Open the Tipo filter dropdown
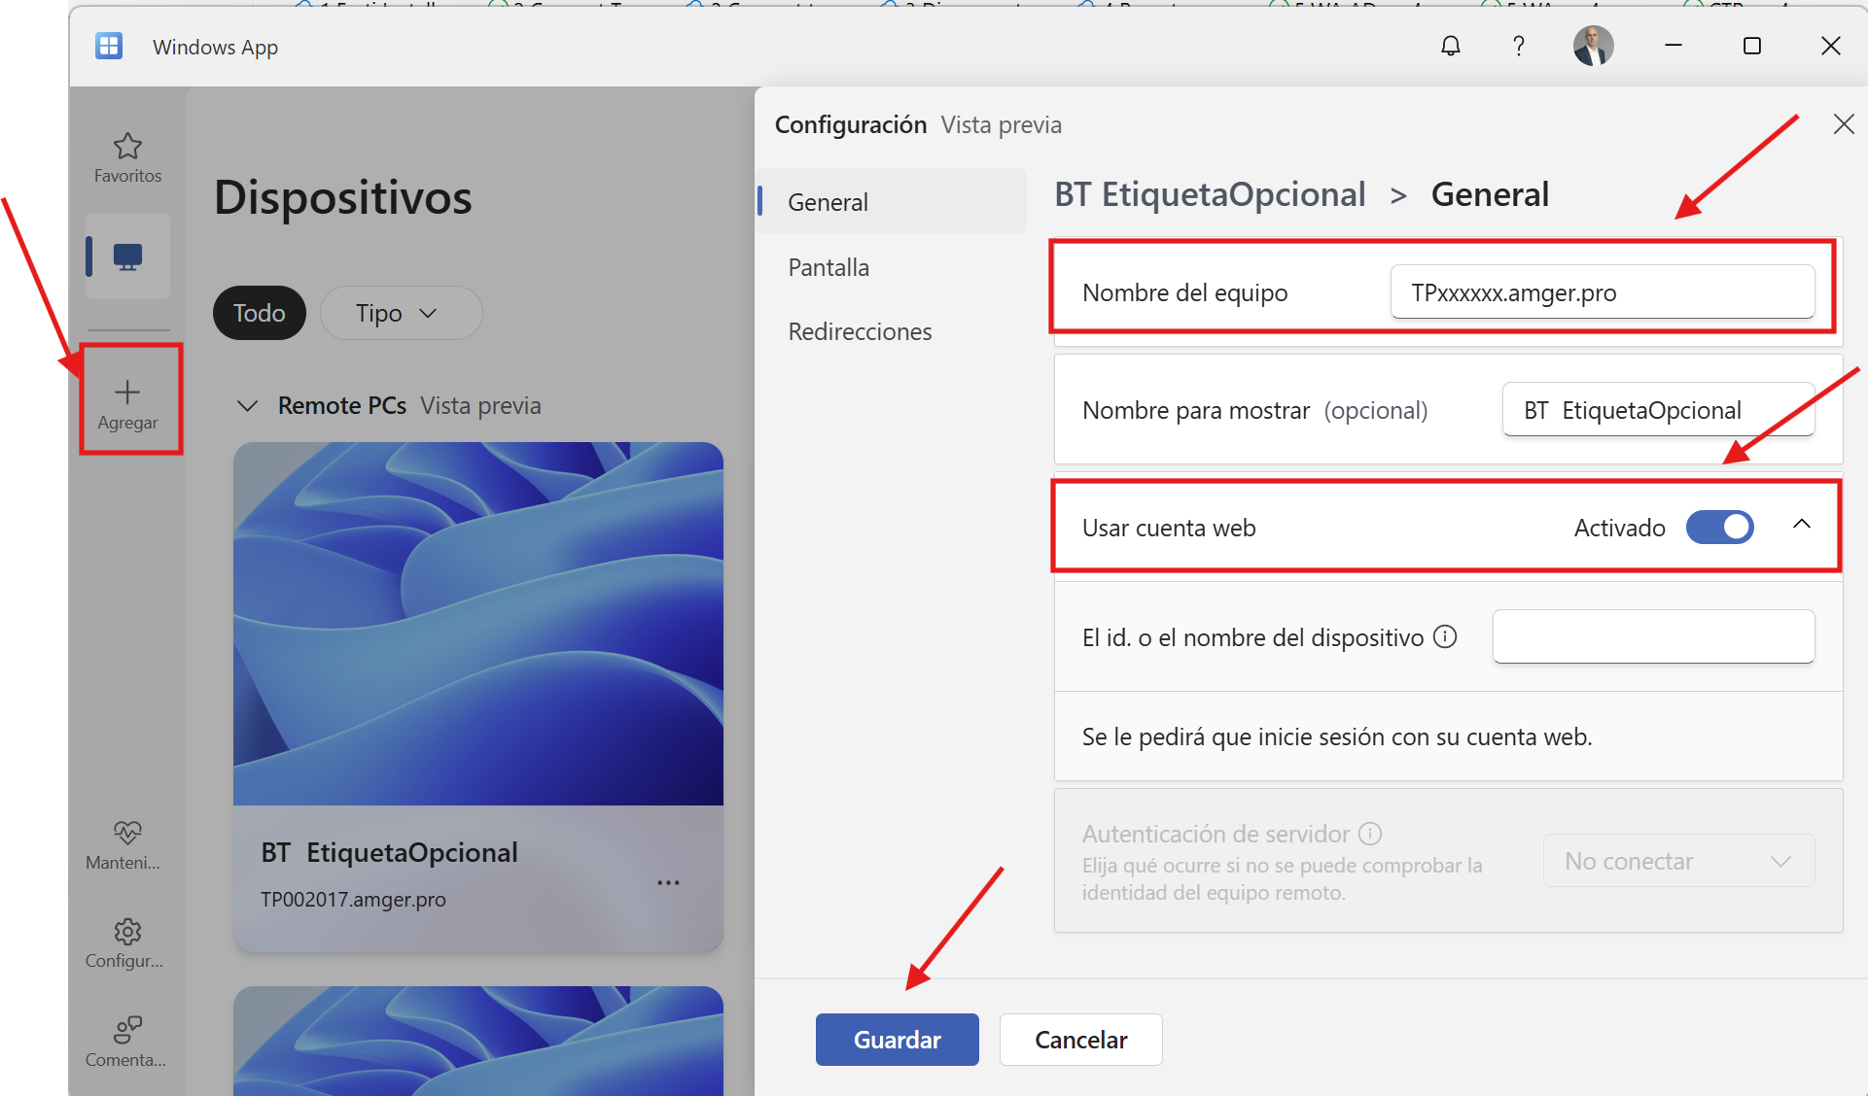 tap(401, 313)
